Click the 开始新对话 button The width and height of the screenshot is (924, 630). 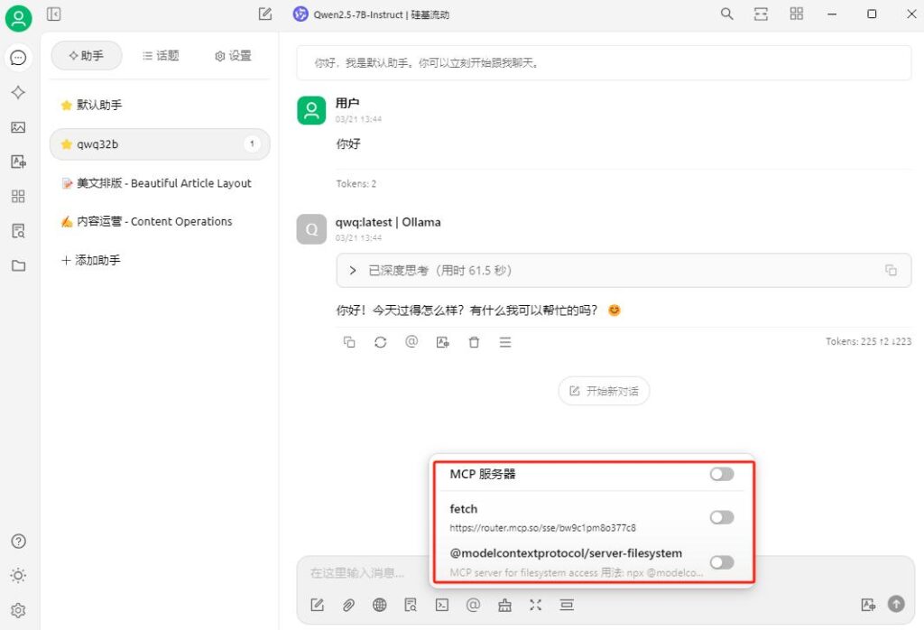tap(604, 391)
